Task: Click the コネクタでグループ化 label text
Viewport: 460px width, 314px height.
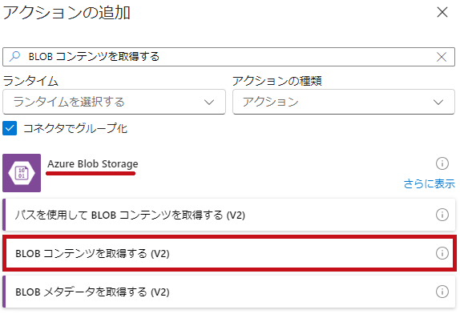Action: point(75,128)
